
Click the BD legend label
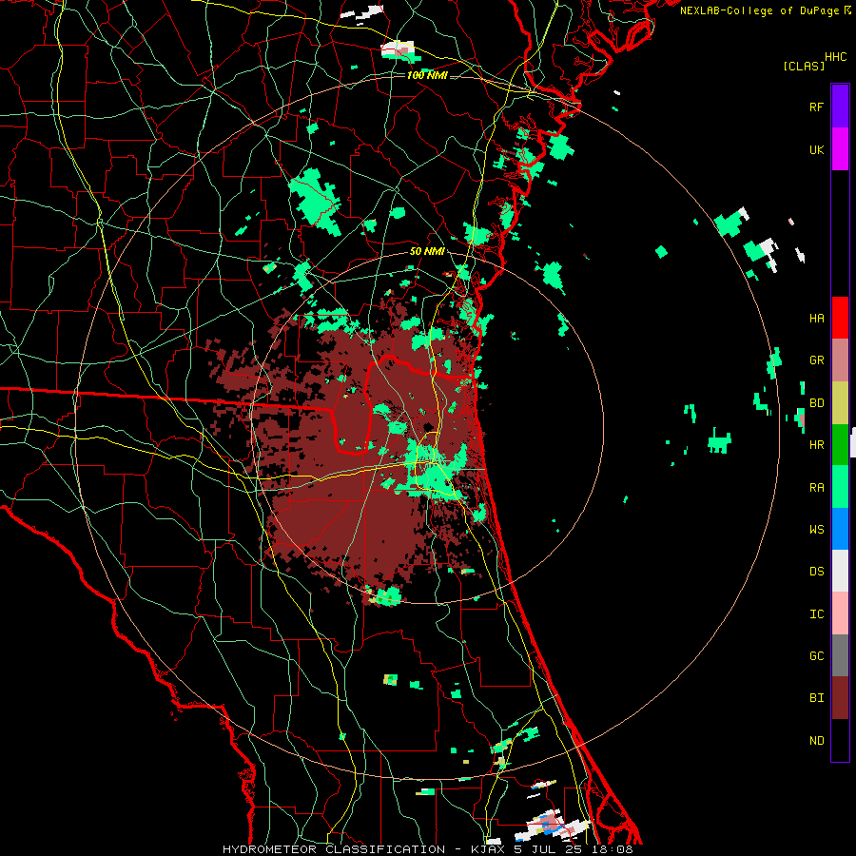(x=816, y=403)
